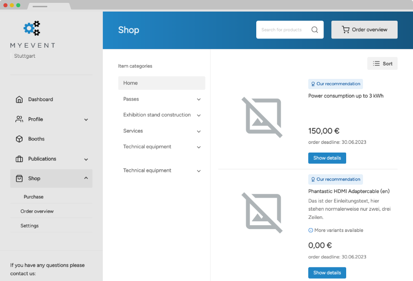Click Phantastic HDMI Adaptercable (en) title
Viewport: 413px width, 281px height.
click(349, 192)
